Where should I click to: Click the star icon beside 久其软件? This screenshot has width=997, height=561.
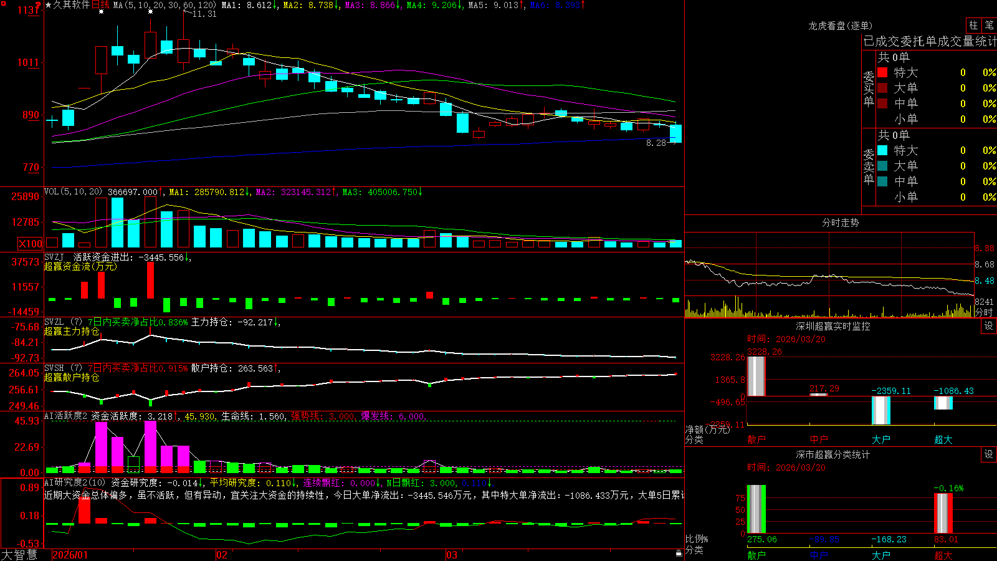tap(49, 5)
